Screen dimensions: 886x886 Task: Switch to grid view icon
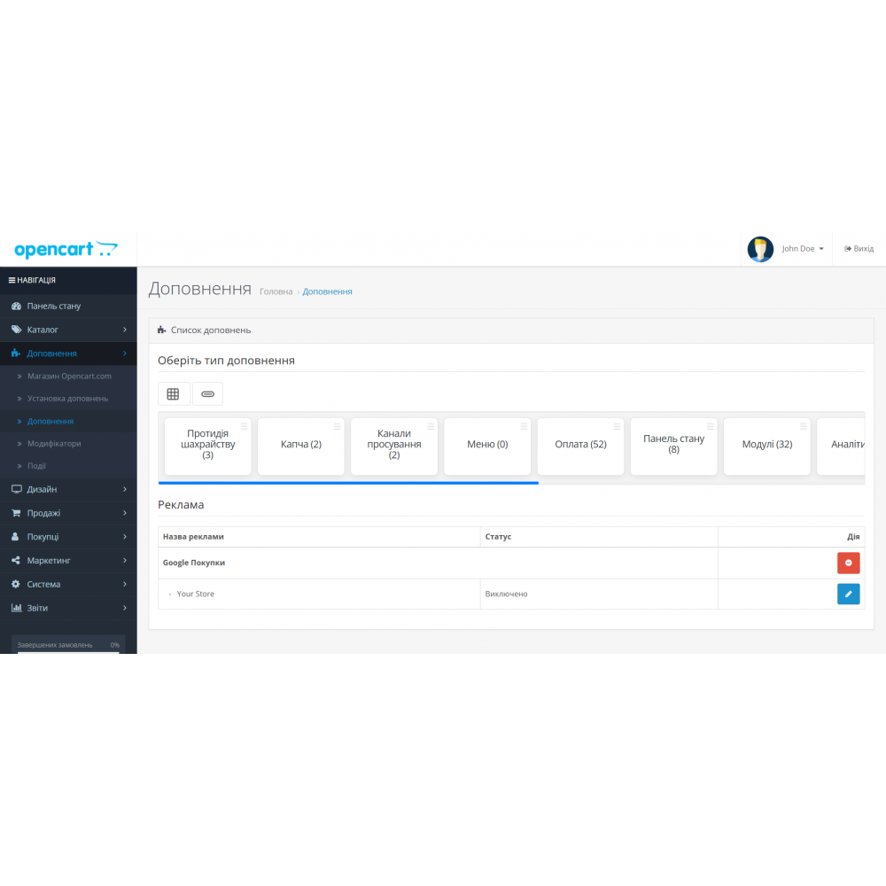click(173, 393)
